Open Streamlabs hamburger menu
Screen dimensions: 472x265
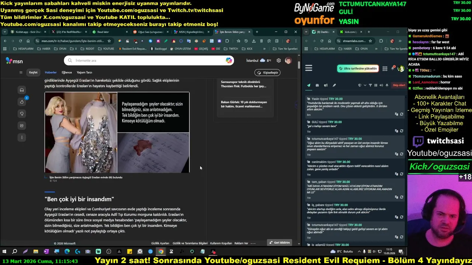309,68
